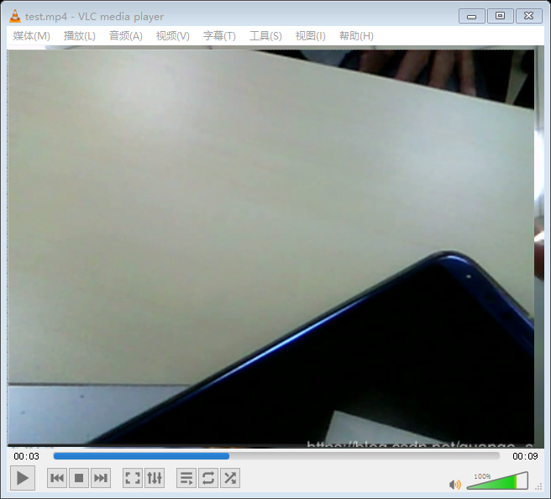Click the VLC cone icon in title bar
Viewport: 551px width, 499px height.
coord(15,16)
